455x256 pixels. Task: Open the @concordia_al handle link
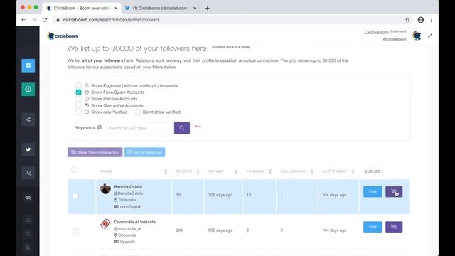point(127,229)
